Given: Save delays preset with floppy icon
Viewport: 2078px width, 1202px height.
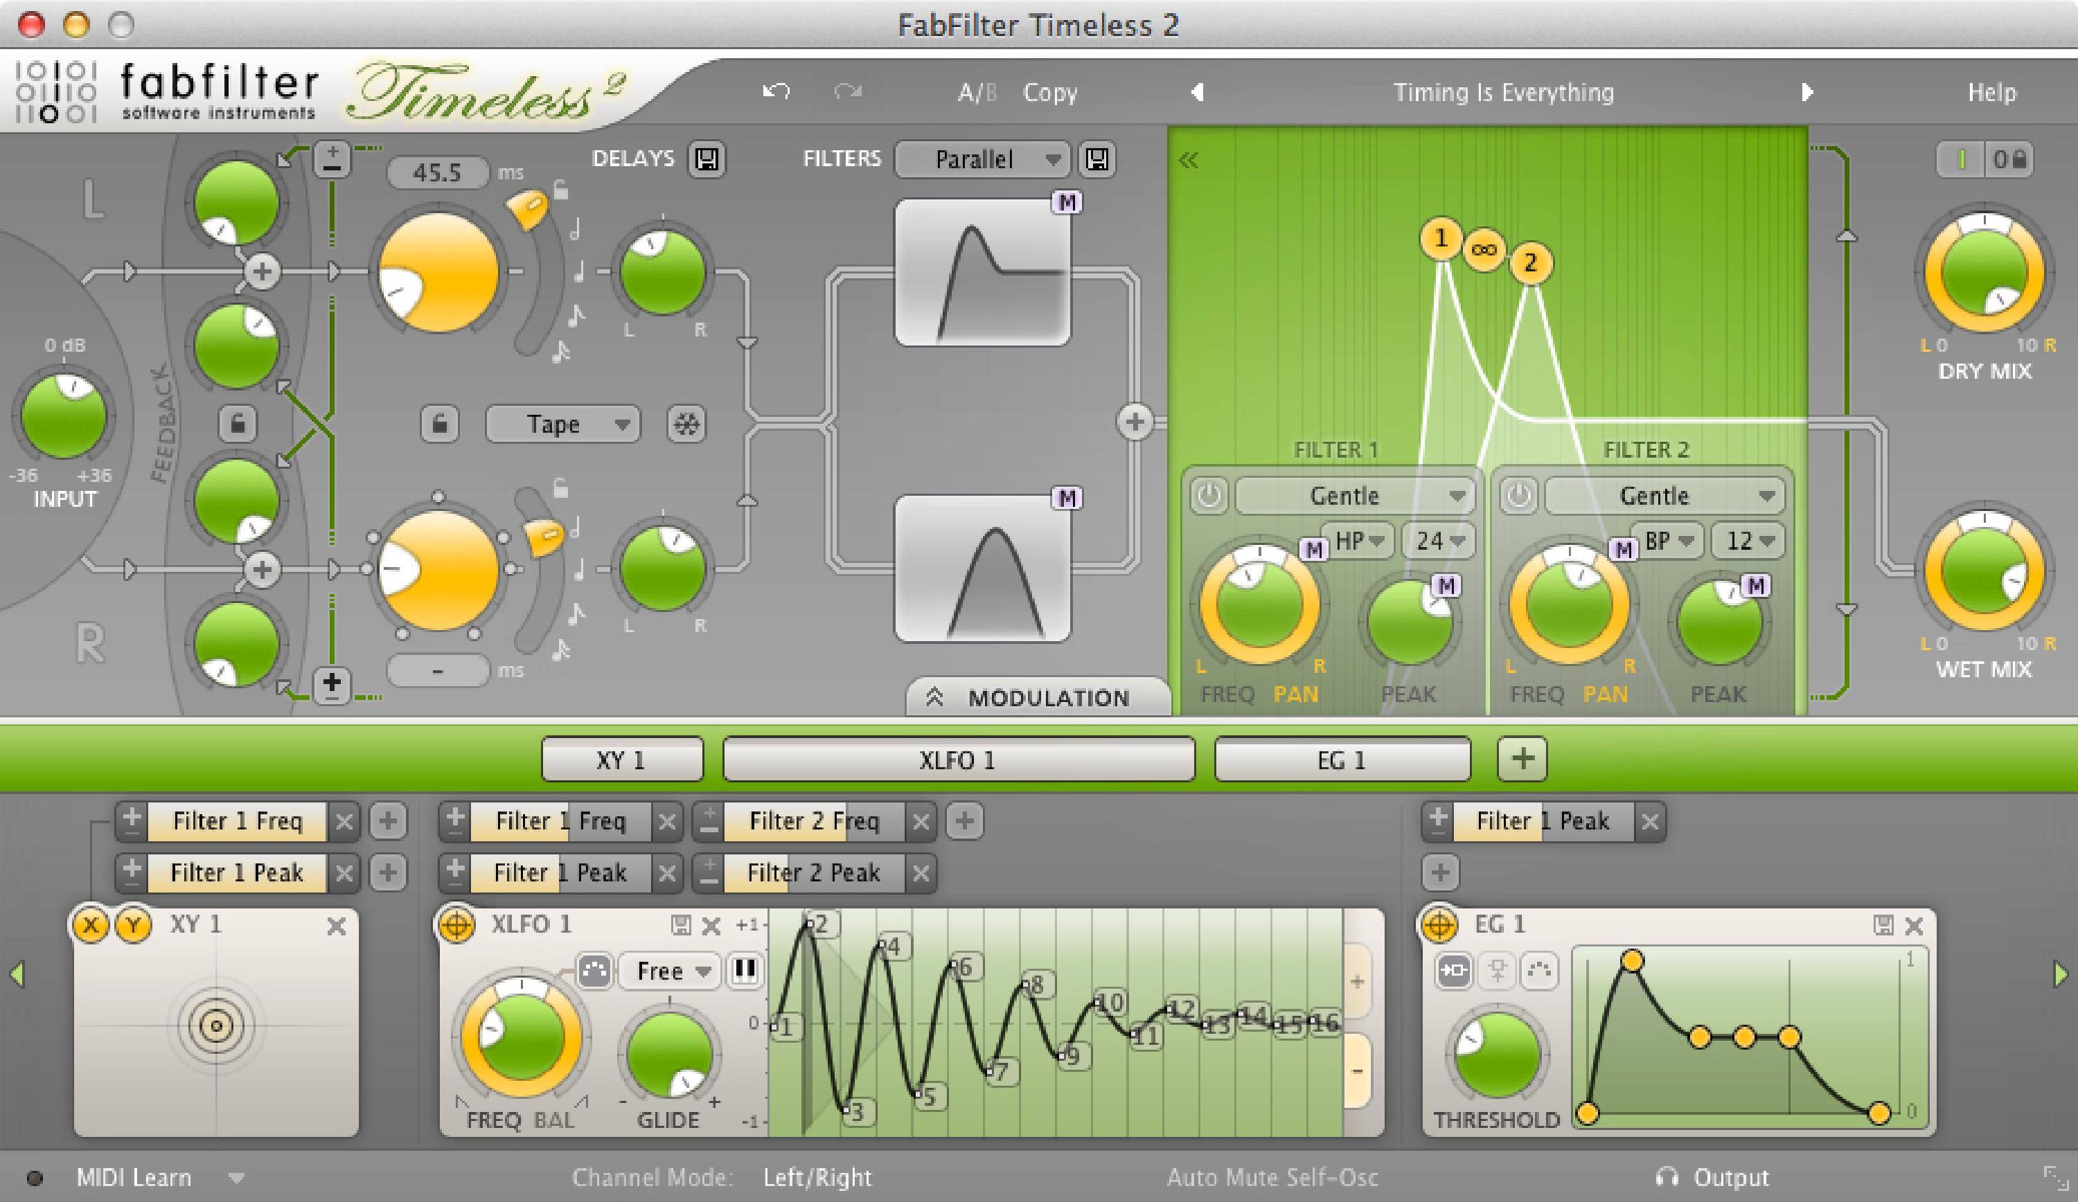Looking at the screenshot, I should [706, 159].
